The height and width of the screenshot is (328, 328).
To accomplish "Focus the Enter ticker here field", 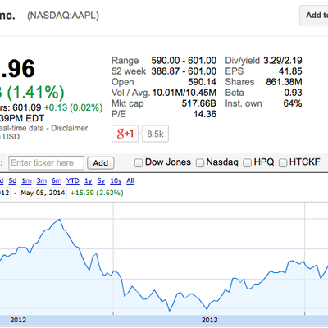I will coord(46,163).
